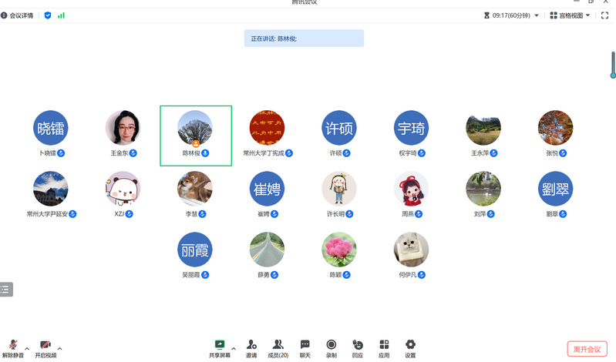Open the reactions (回应) menu
The height and width of the screenshot is (362, 616).
tap(358, 349)
